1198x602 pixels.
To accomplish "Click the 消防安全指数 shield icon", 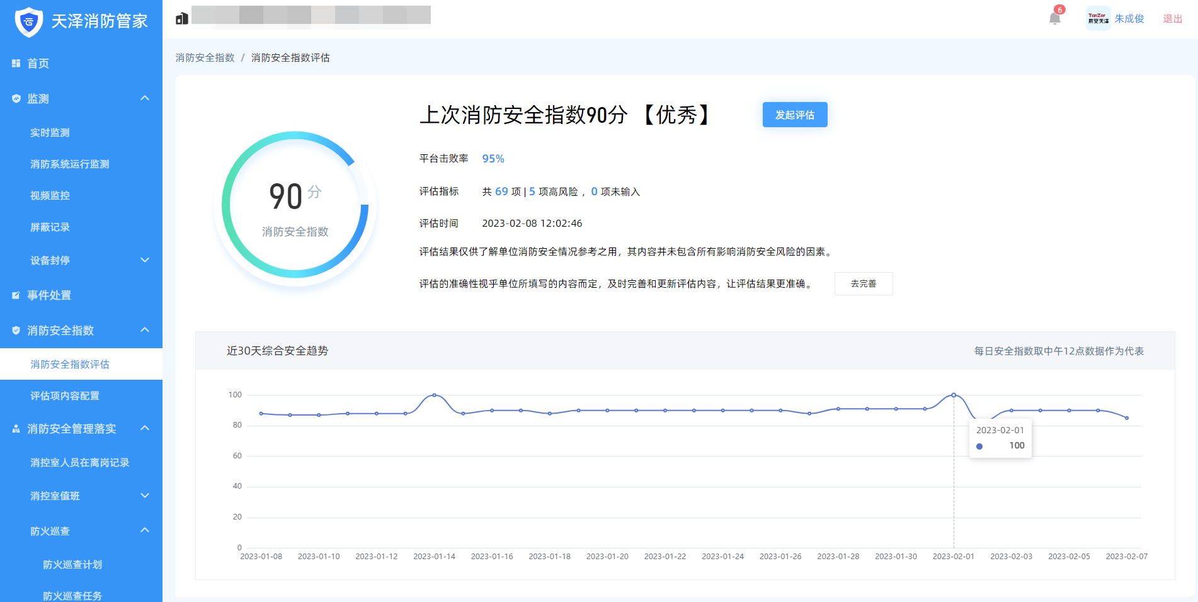I will (x=16, y=331).
